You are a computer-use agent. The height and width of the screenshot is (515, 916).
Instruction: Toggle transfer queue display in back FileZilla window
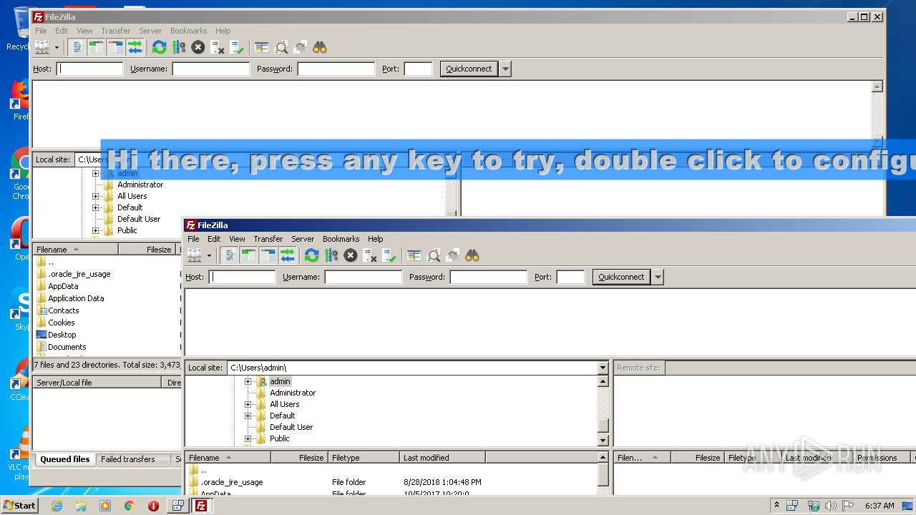[135, 47]
